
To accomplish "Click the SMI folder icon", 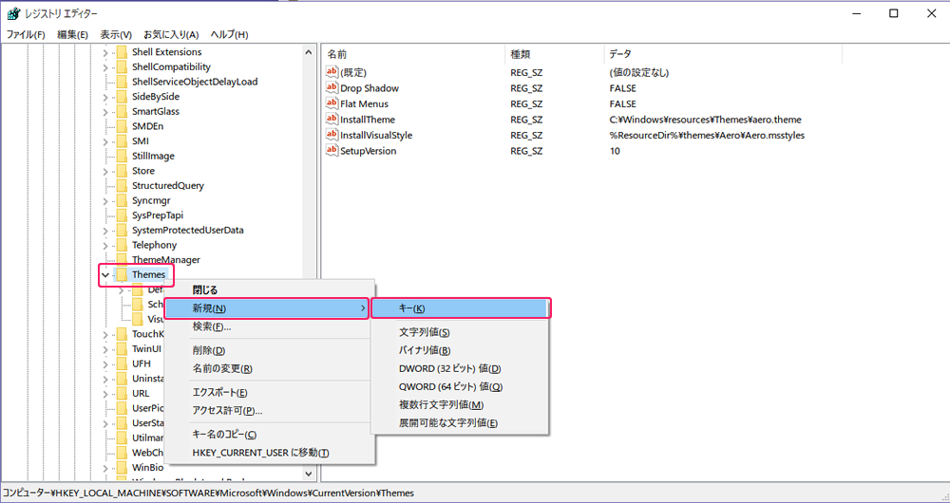I will 122,141.
